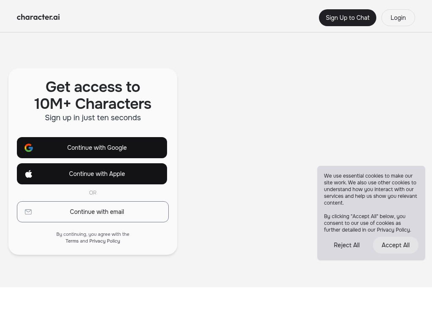Choose Continue with Google
Screen dimensions: 432x324
coord(92,148)
